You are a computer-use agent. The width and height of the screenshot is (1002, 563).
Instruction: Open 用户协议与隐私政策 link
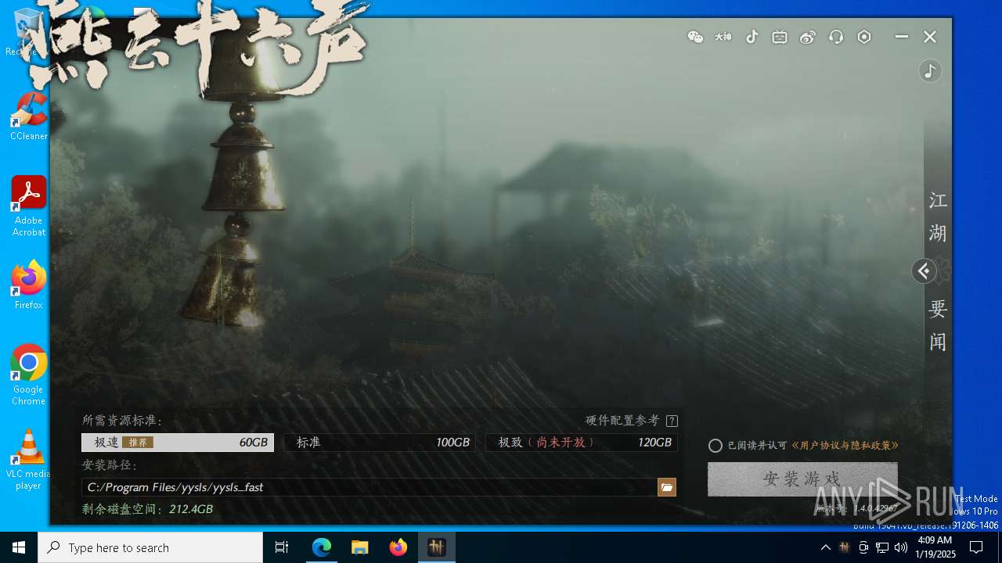(845, 446)
